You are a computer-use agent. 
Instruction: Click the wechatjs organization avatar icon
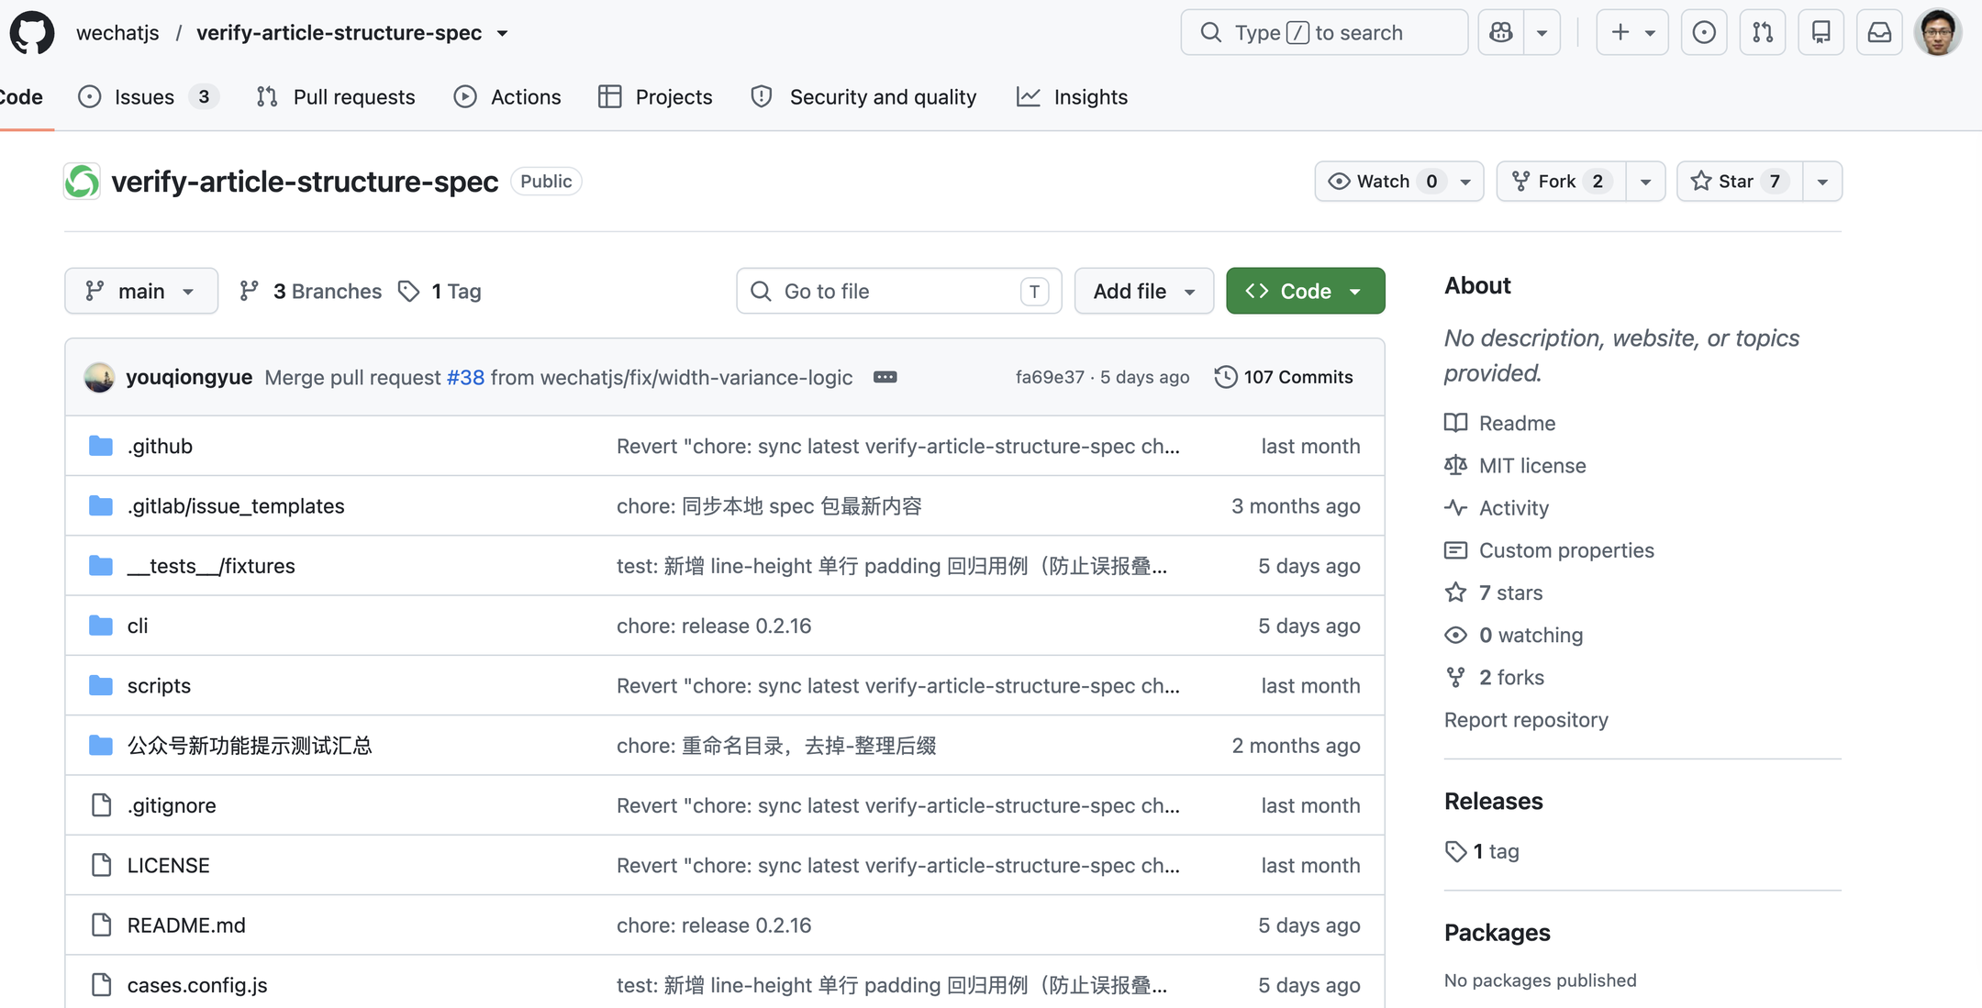(82, 181)
